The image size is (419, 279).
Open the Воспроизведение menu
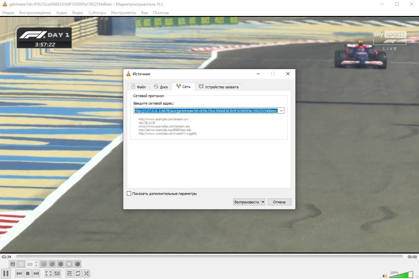[x=35, y=13]
